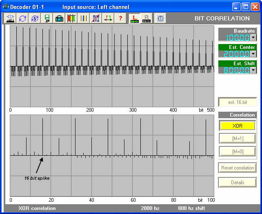The width and height of the screenshot is (262, 214).
Task: Select the [M=1] correlation option
Action: click(237, 139)
